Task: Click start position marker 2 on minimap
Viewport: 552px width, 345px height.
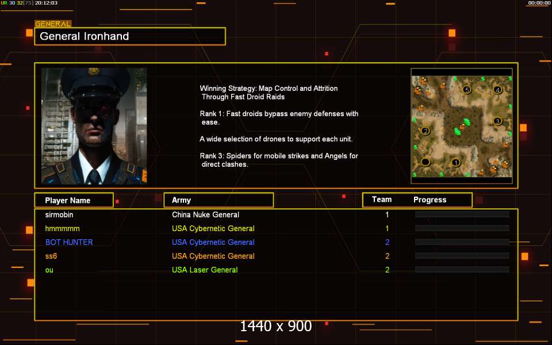Action: 425,131
